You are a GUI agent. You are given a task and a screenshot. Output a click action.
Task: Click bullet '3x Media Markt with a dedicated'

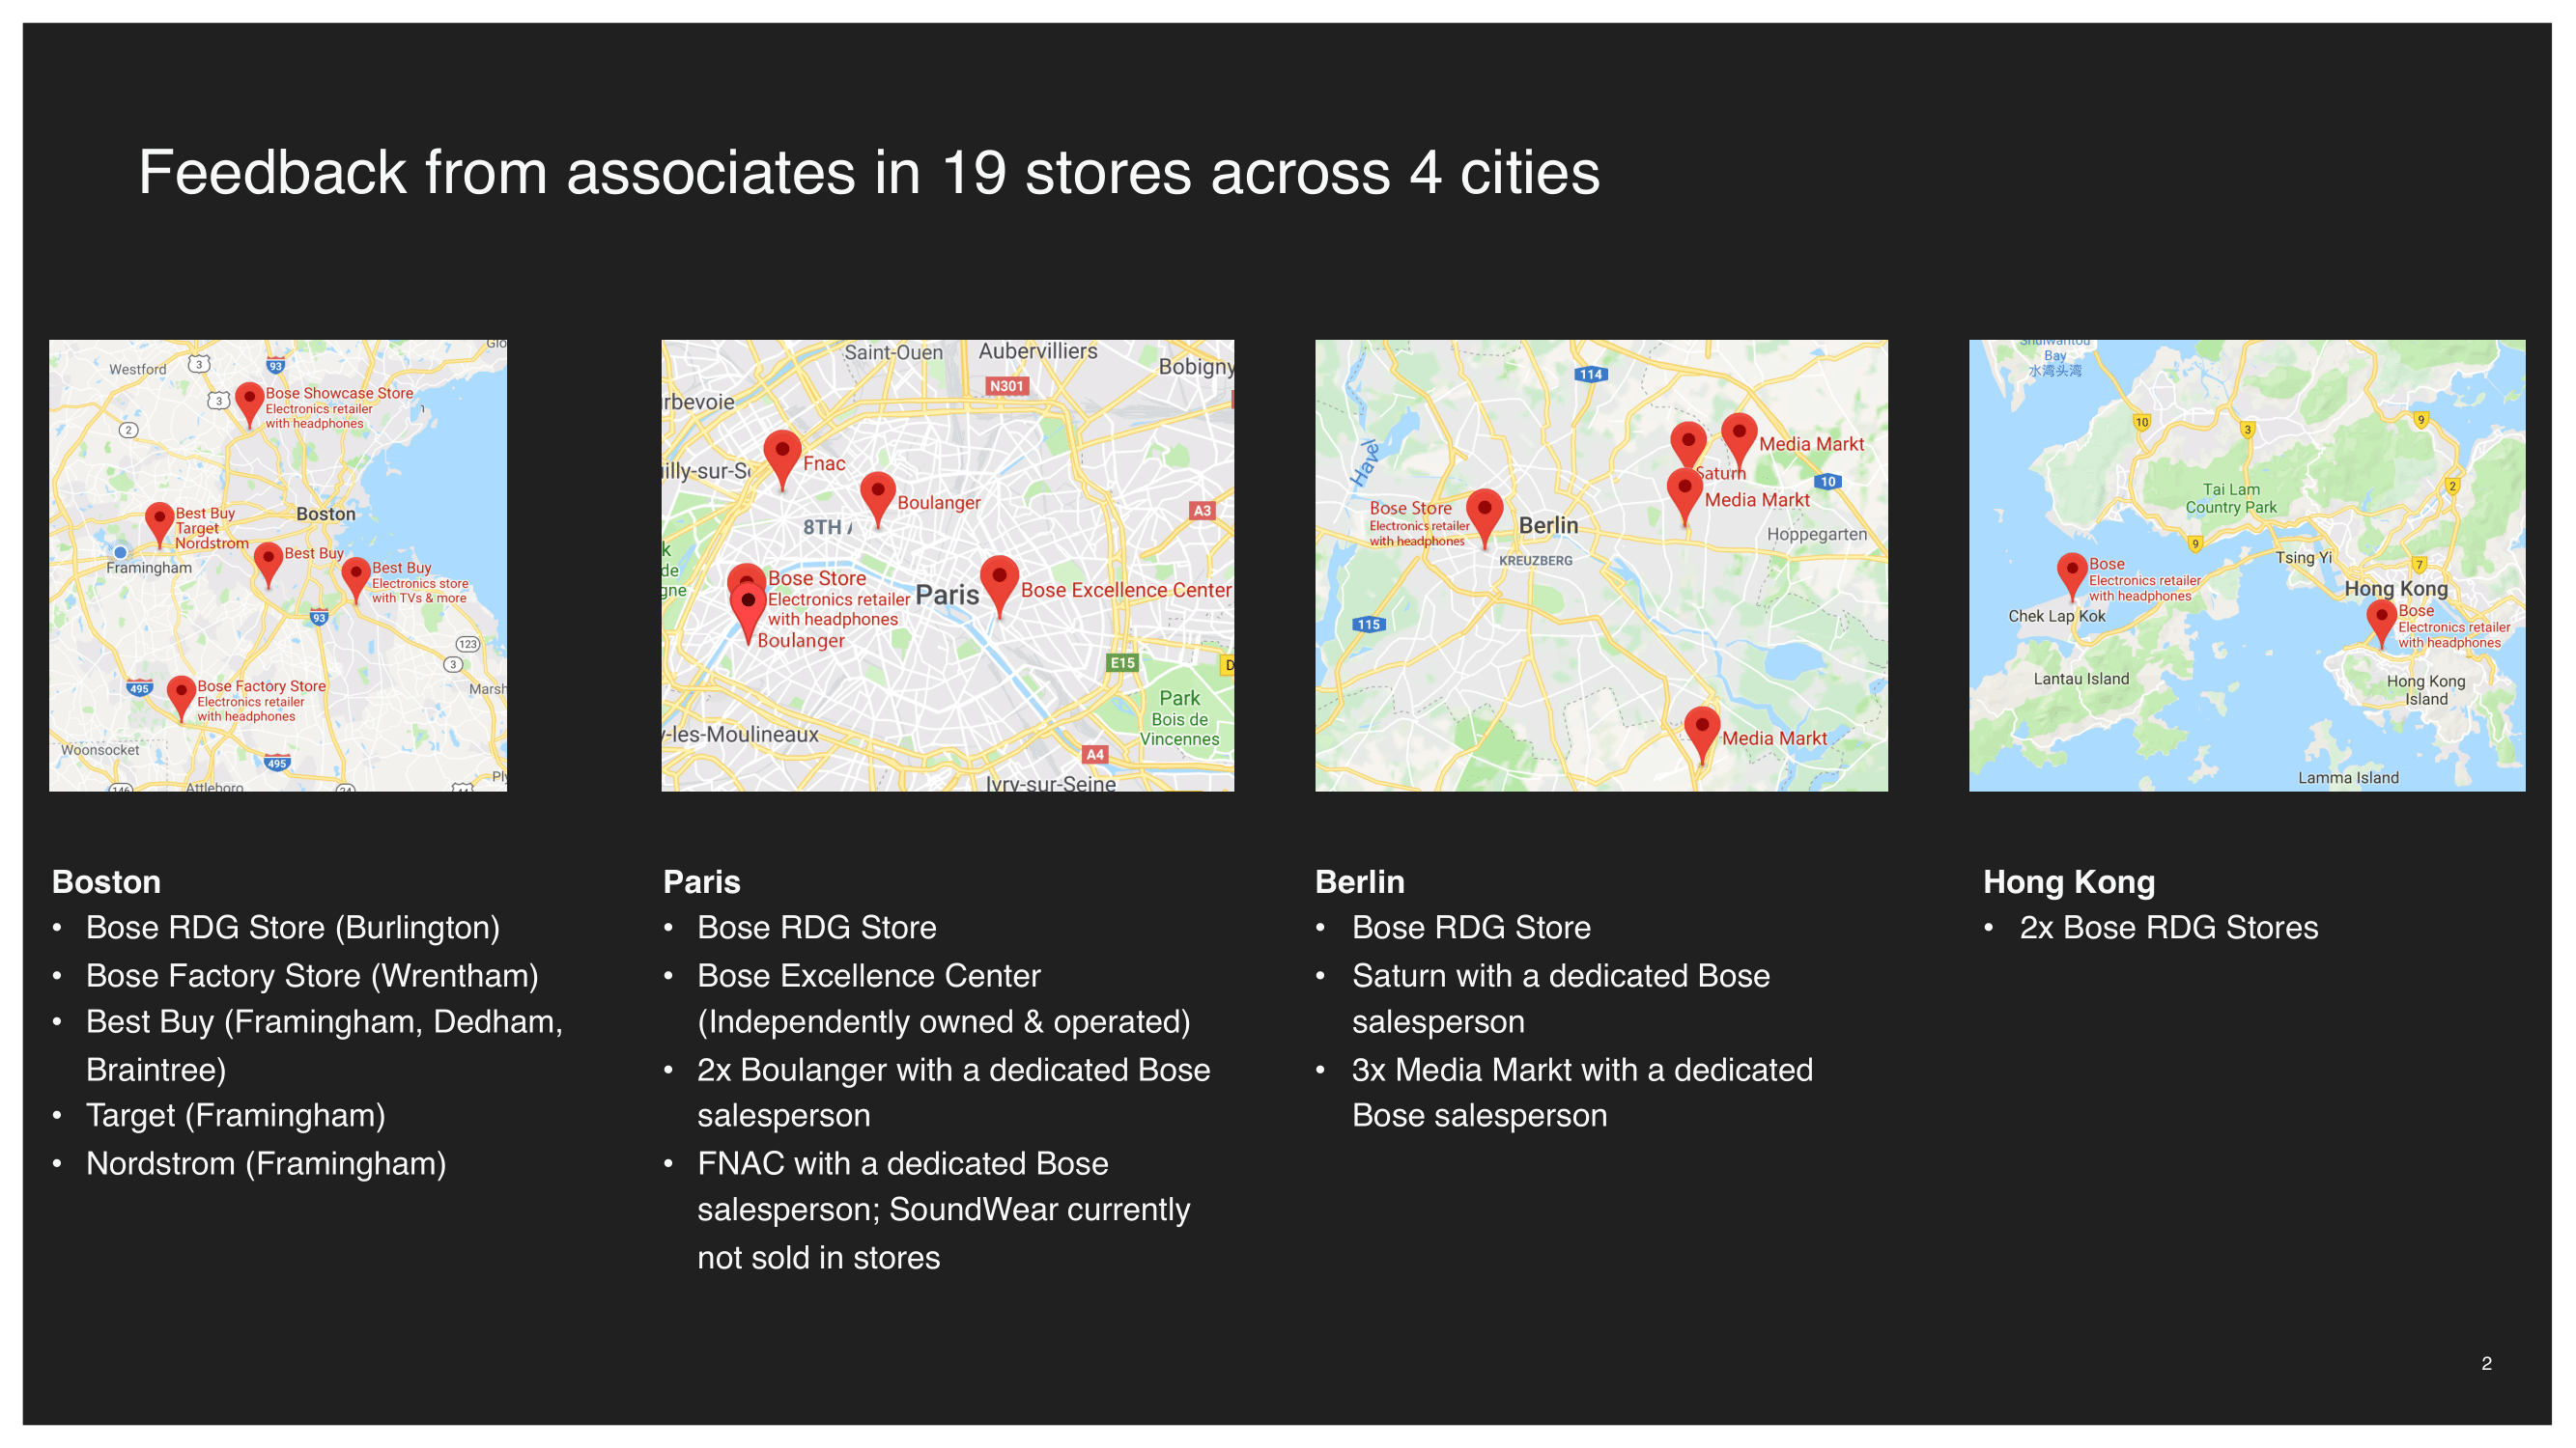click(x=1582, y=1094)
